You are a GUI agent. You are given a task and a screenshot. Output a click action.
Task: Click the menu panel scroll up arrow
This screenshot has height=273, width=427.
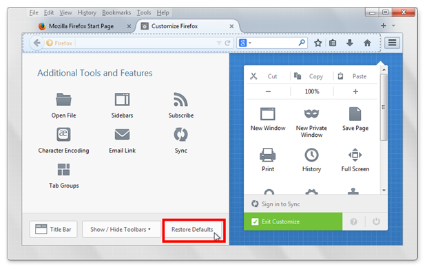384,70
